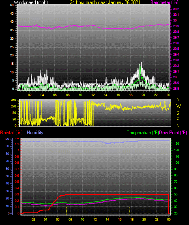
Task: Click the Windspeed (mph) axis label
Action: click(x=31, y=2)
